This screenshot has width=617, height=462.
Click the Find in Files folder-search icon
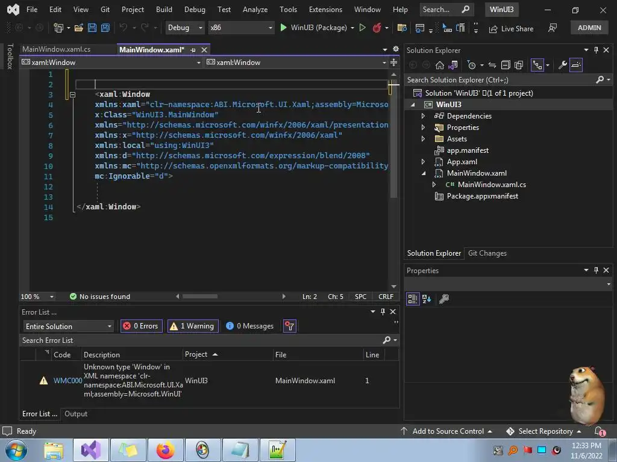pos(402,28)
